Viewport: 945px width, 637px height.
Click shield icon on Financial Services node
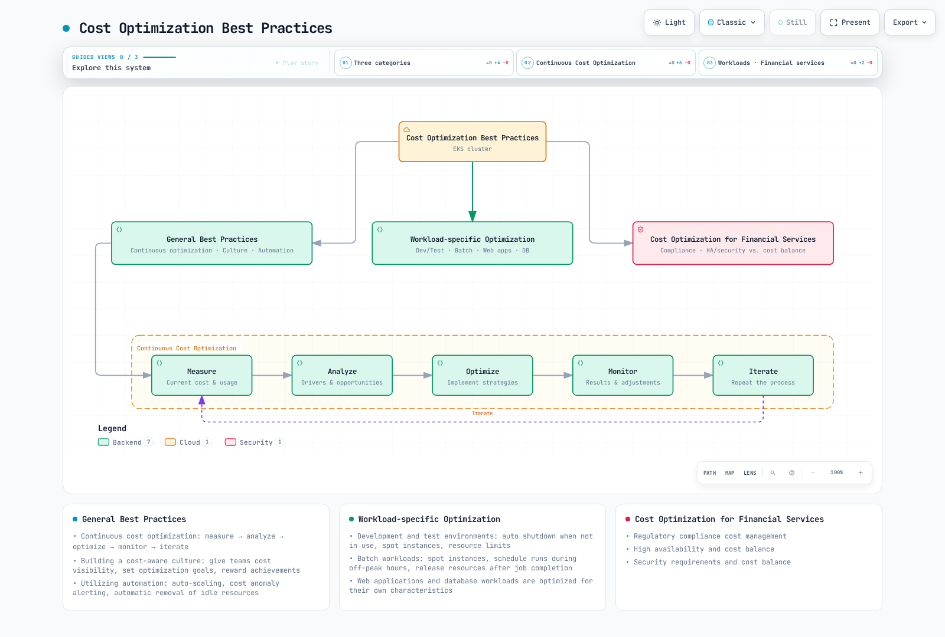[640, 229]
